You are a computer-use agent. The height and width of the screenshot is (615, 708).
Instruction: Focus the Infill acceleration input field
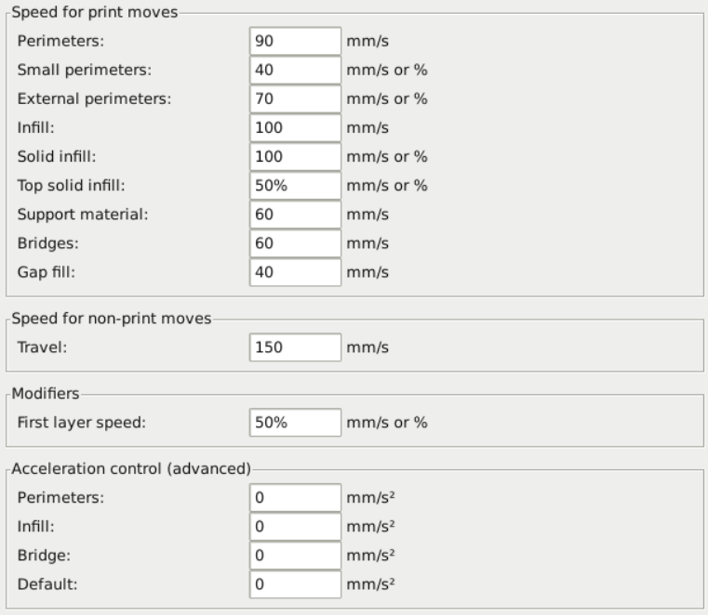(296, 526)
